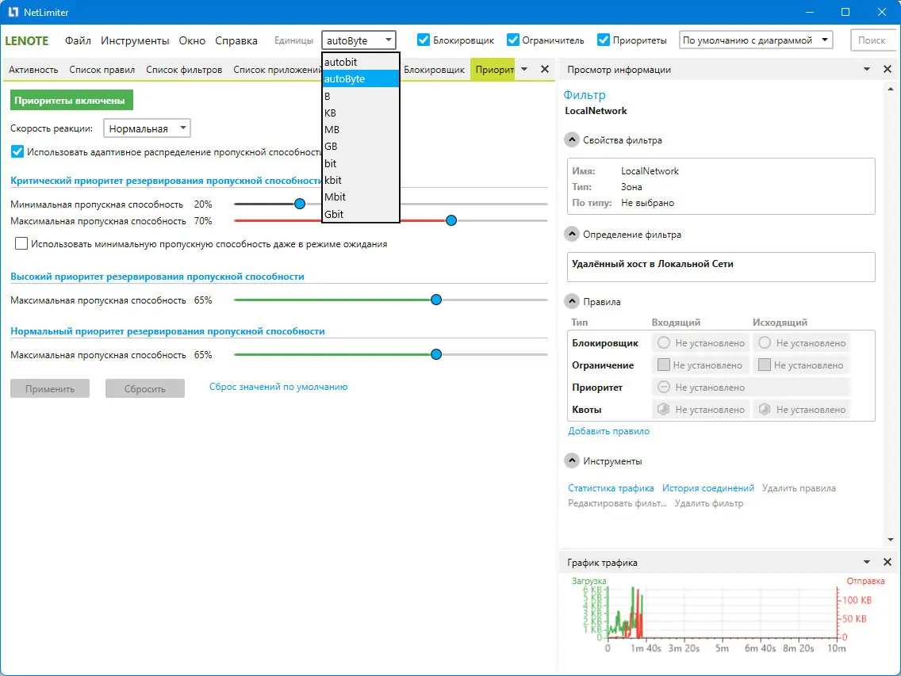The height and width of the screenshot is (676, 901).
Task: Open the Файл menu
Action: click(x=78, y=40)
